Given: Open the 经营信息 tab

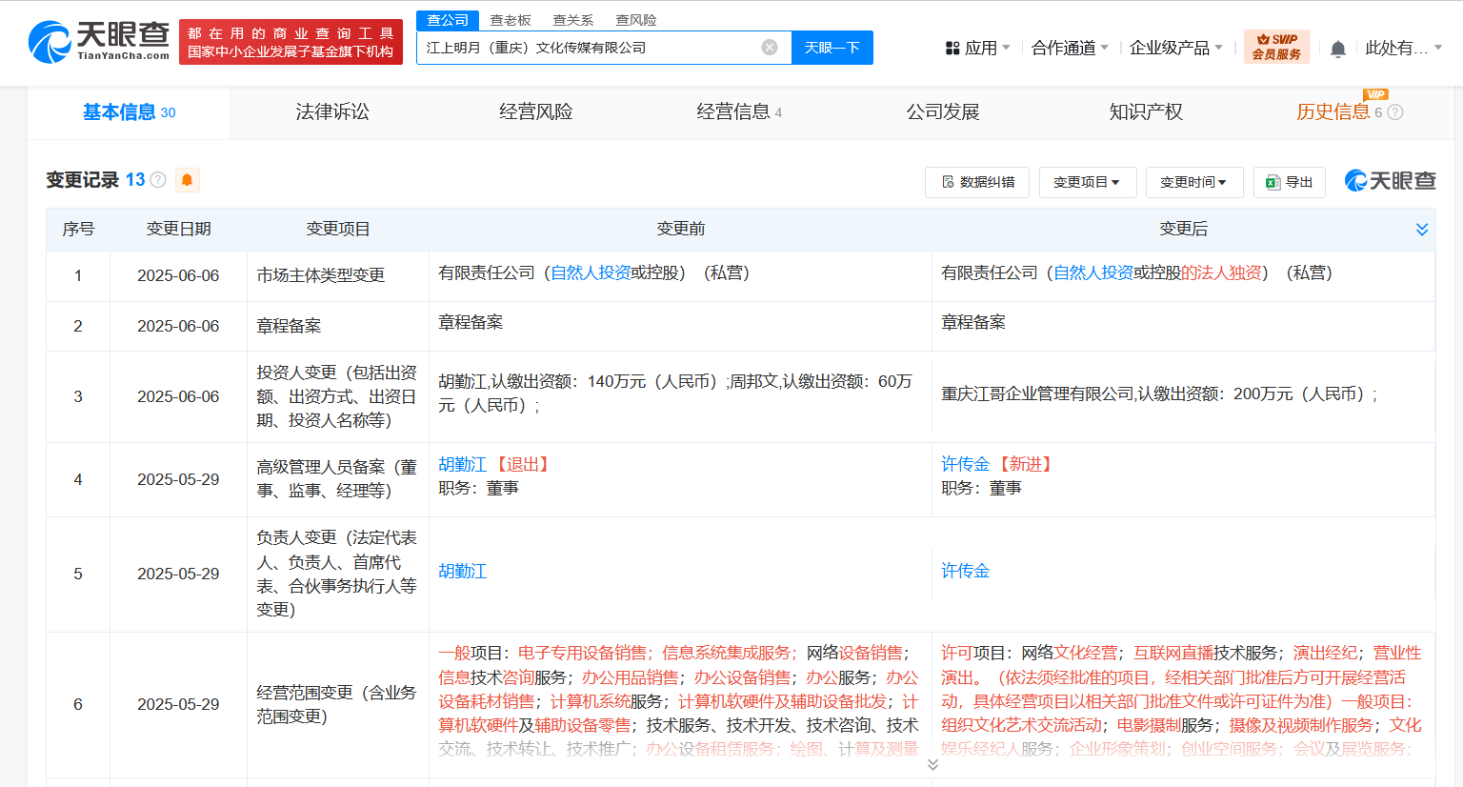Looking at the screenshot, I should [x=739, y=112].
